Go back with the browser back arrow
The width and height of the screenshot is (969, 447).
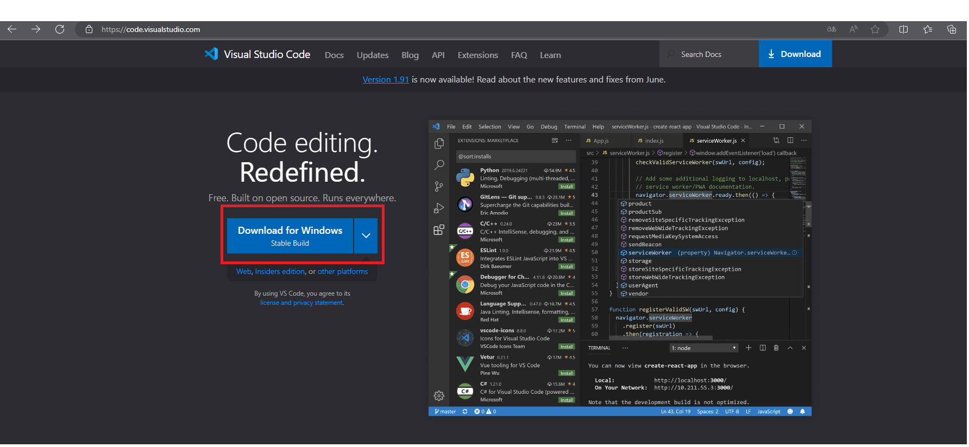click(x=12, y=29)
